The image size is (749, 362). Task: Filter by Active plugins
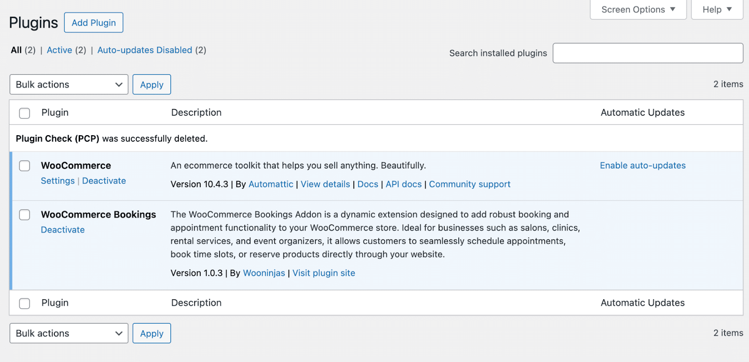[x=59, y=50]
